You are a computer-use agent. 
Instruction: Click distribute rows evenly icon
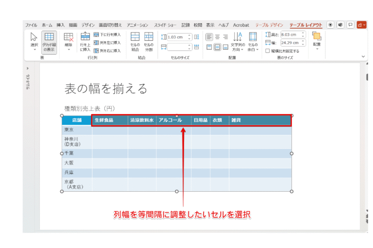click(197, 37)
